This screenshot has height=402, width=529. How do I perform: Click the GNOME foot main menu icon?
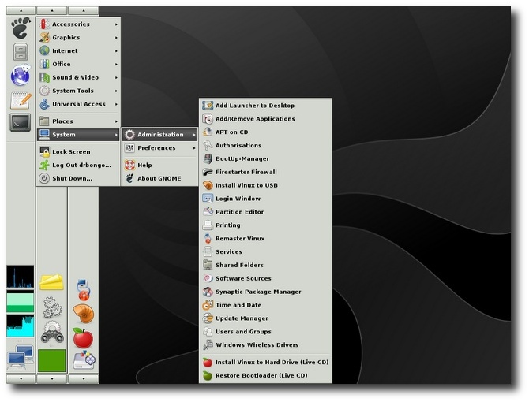21,28
